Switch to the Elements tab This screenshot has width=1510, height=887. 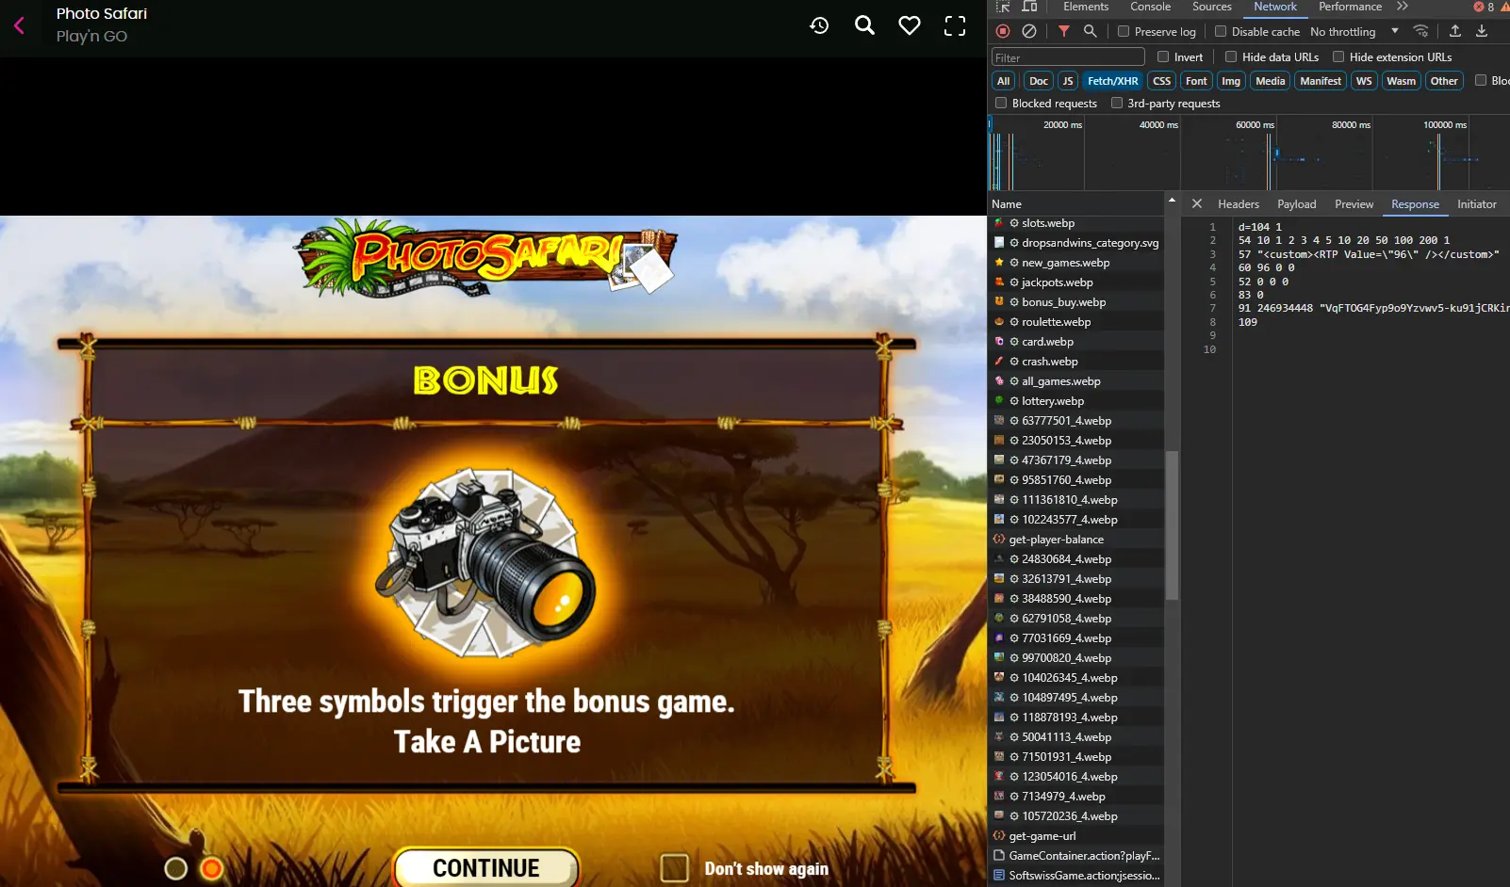[x=1086, y=7]
